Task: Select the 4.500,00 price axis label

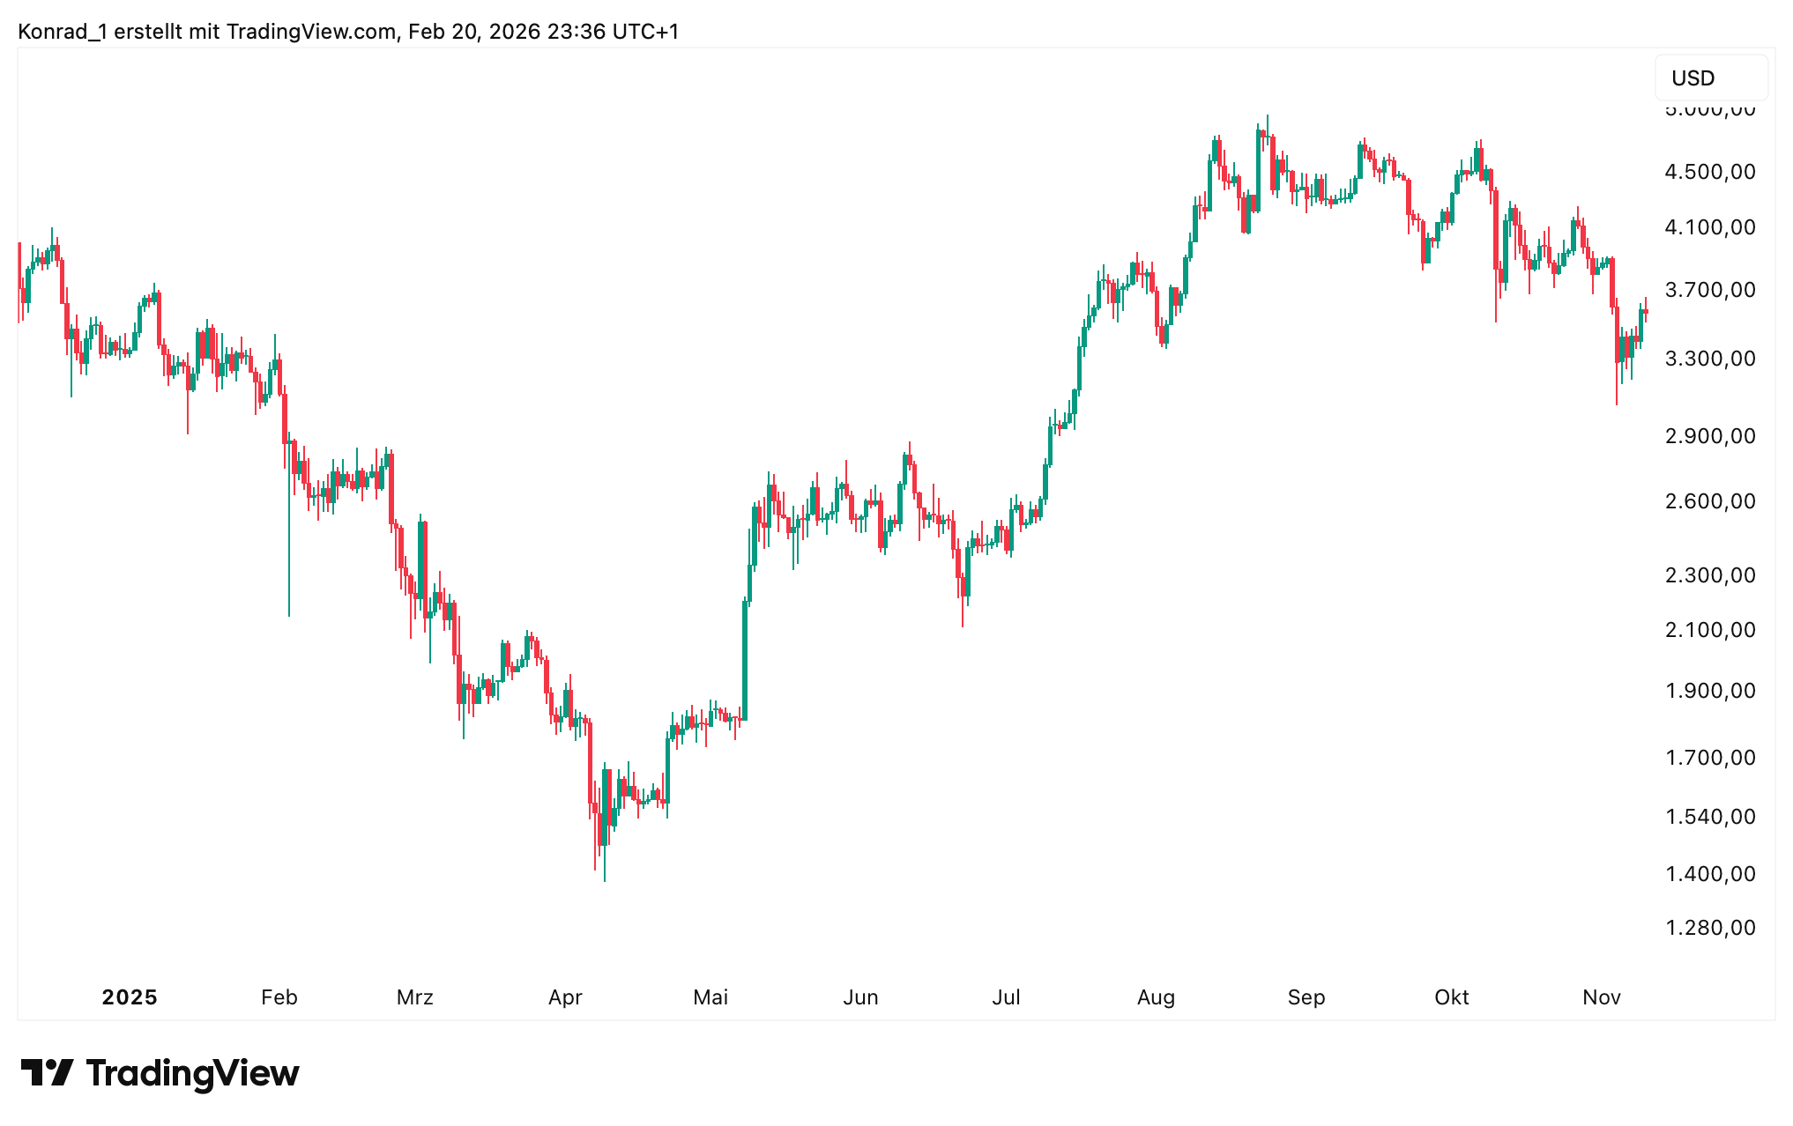Action: (x=1709, y=172)
